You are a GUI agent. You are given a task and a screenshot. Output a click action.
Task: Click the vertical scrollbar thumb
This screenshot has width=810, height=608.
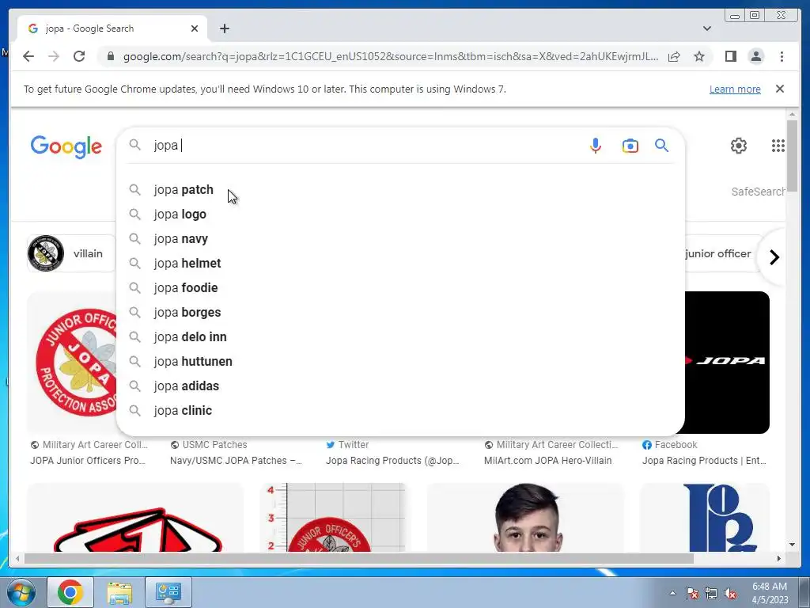792,156
